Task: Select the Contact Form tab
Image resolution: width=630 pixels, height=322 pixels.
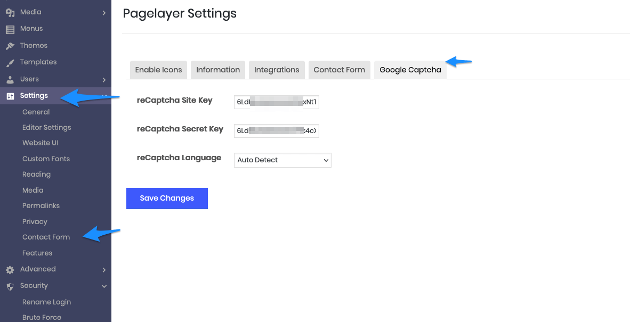Action: [340, 70]
